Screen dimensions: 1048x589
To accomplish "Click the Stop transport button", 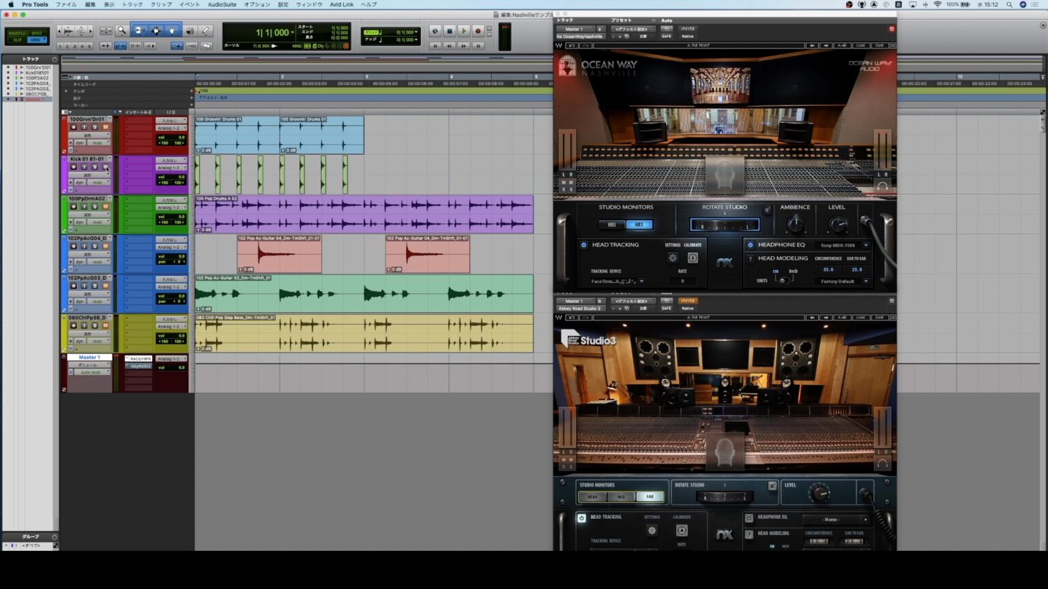I will 450,31.
